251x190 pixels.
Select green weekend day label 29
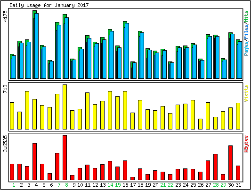tap(223, 185)
